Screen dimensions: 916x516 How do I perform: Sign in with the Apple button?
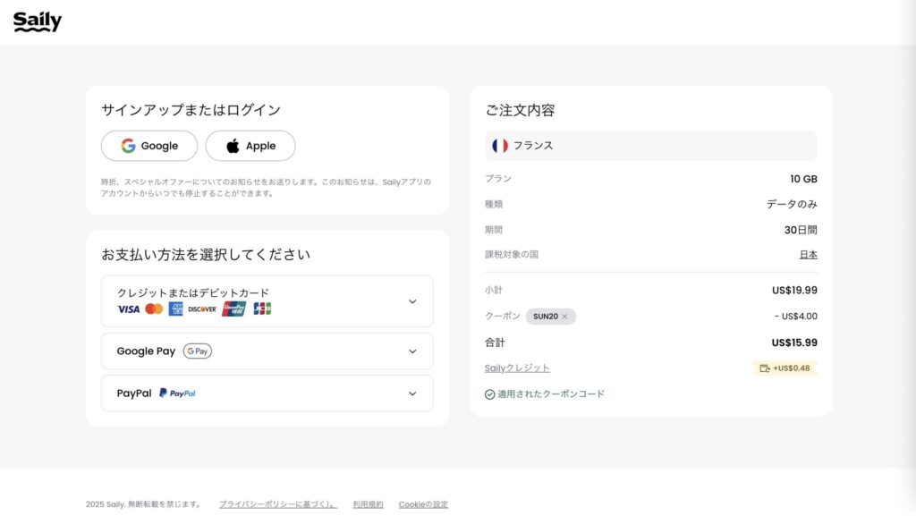(250, 146)
